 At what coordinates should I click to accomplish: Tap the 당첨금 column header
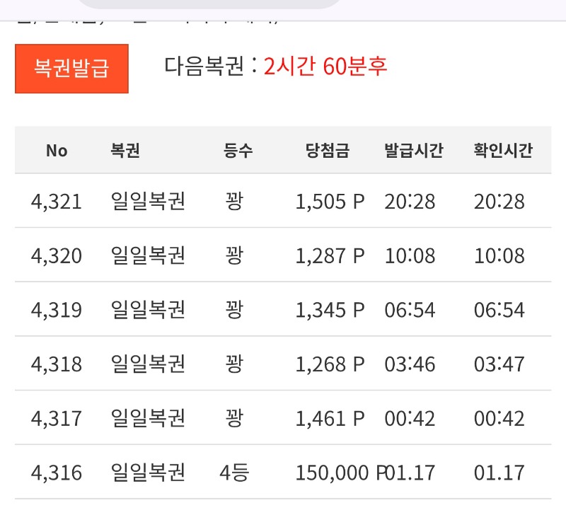(x=327, y=151)
